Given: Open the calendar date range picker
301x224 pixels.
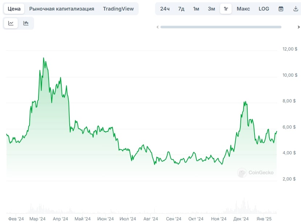Looking at the screenshot, I should 281,9.
